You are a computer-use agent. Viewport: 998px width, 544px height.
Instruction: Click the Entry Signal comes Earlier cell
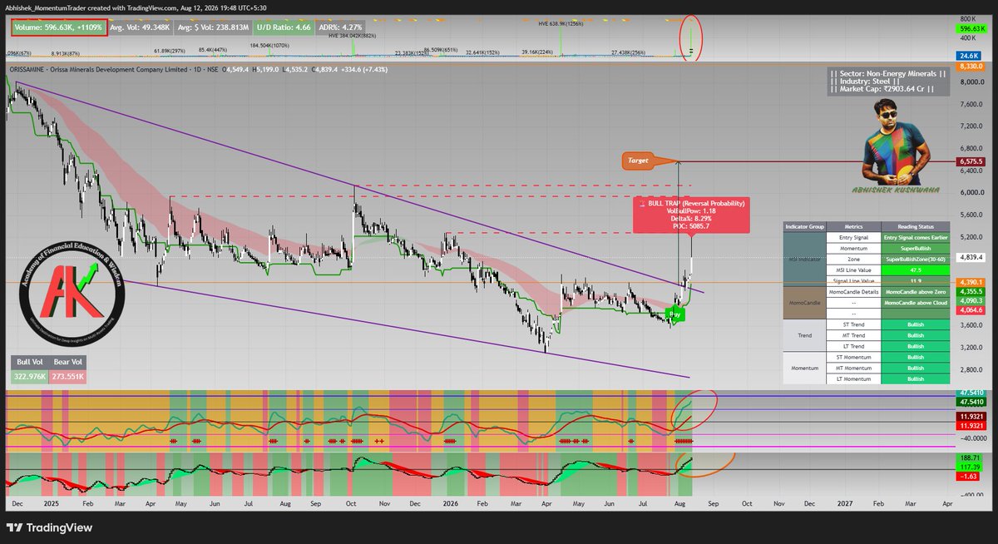pos(916,237)
